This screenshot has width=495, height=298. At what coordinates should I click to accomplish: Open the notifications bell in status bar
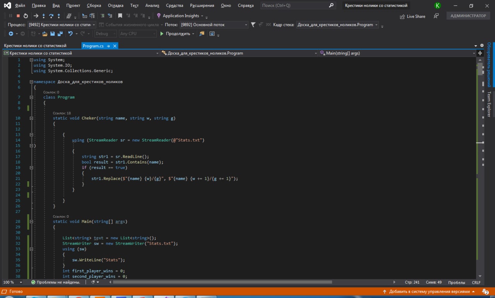point(485,292)
